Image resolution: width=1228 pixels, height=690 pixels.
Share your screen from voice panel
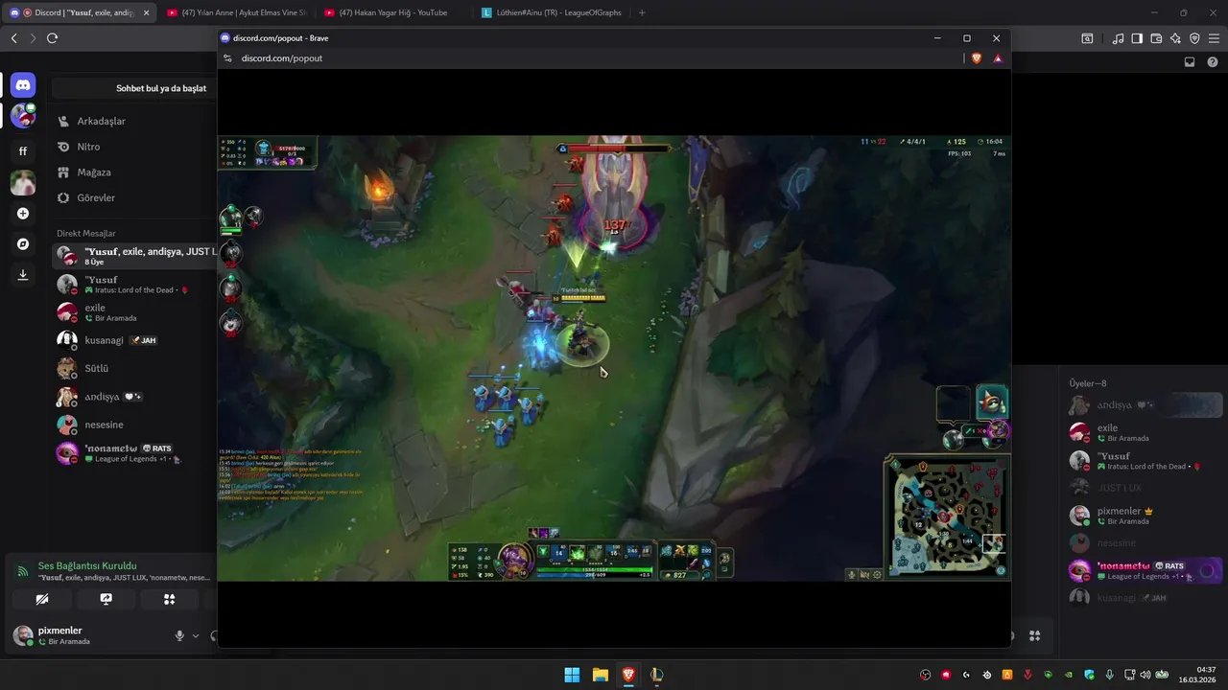[x=106, y=599]
